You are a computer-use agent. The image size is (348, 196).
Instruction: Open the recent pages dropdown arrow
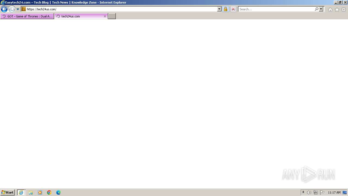coord(18,9)
